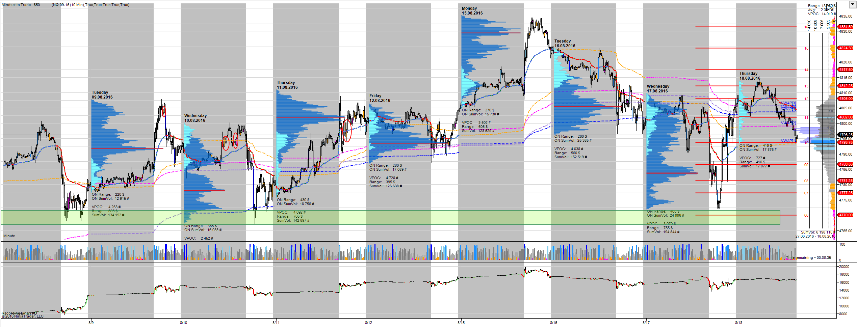Screen dimensions: 857x327
Task: Click the 8/12 date label on time axis
Action: point(369,323)
